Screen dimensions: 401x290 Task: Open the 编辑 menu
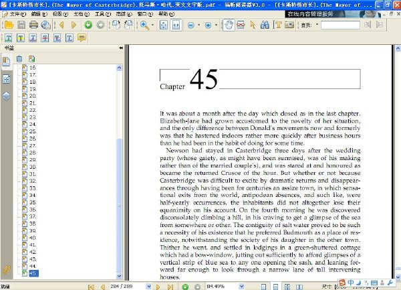[39, 14]
